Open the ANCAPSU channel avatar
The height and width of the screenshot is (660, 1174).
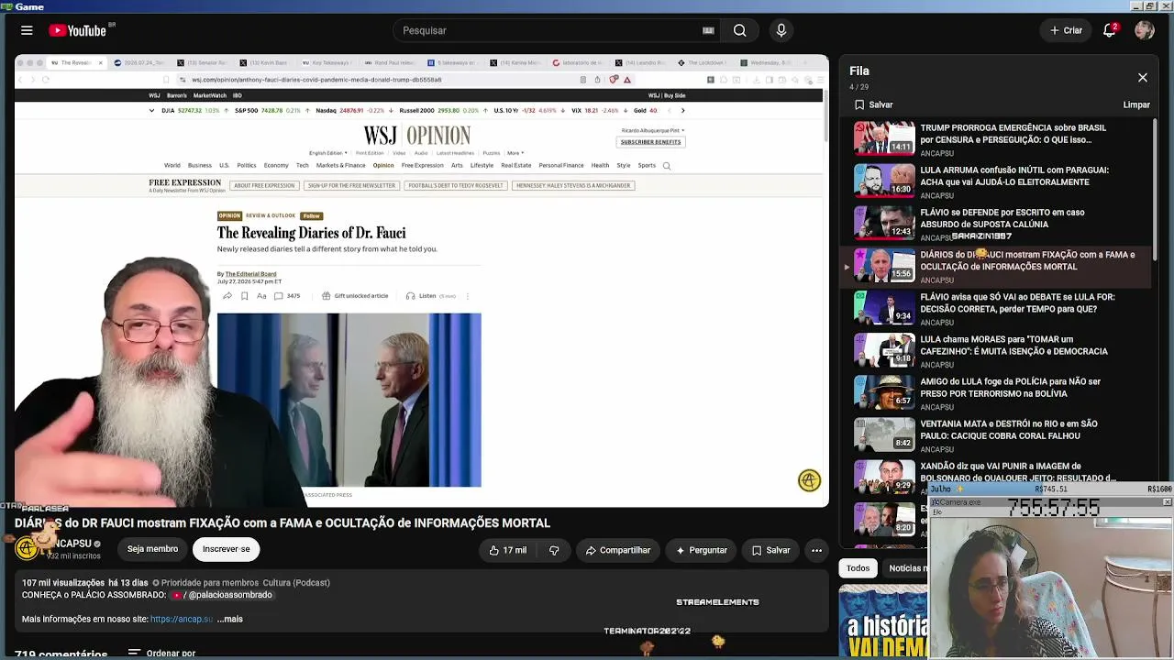coord(27,548)
